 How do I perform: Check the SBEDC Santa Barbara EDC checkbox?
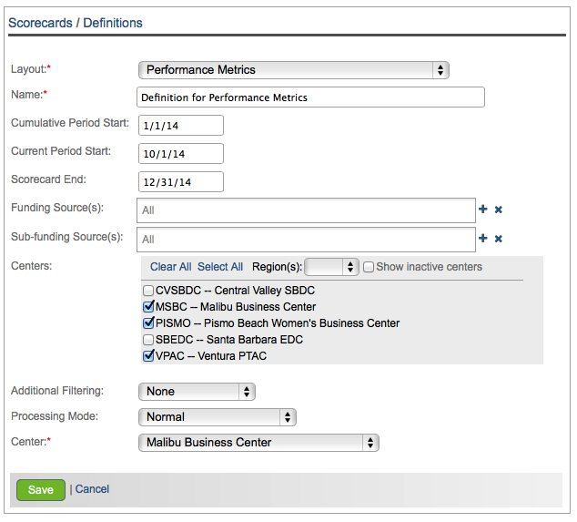(x=148, y=340)
